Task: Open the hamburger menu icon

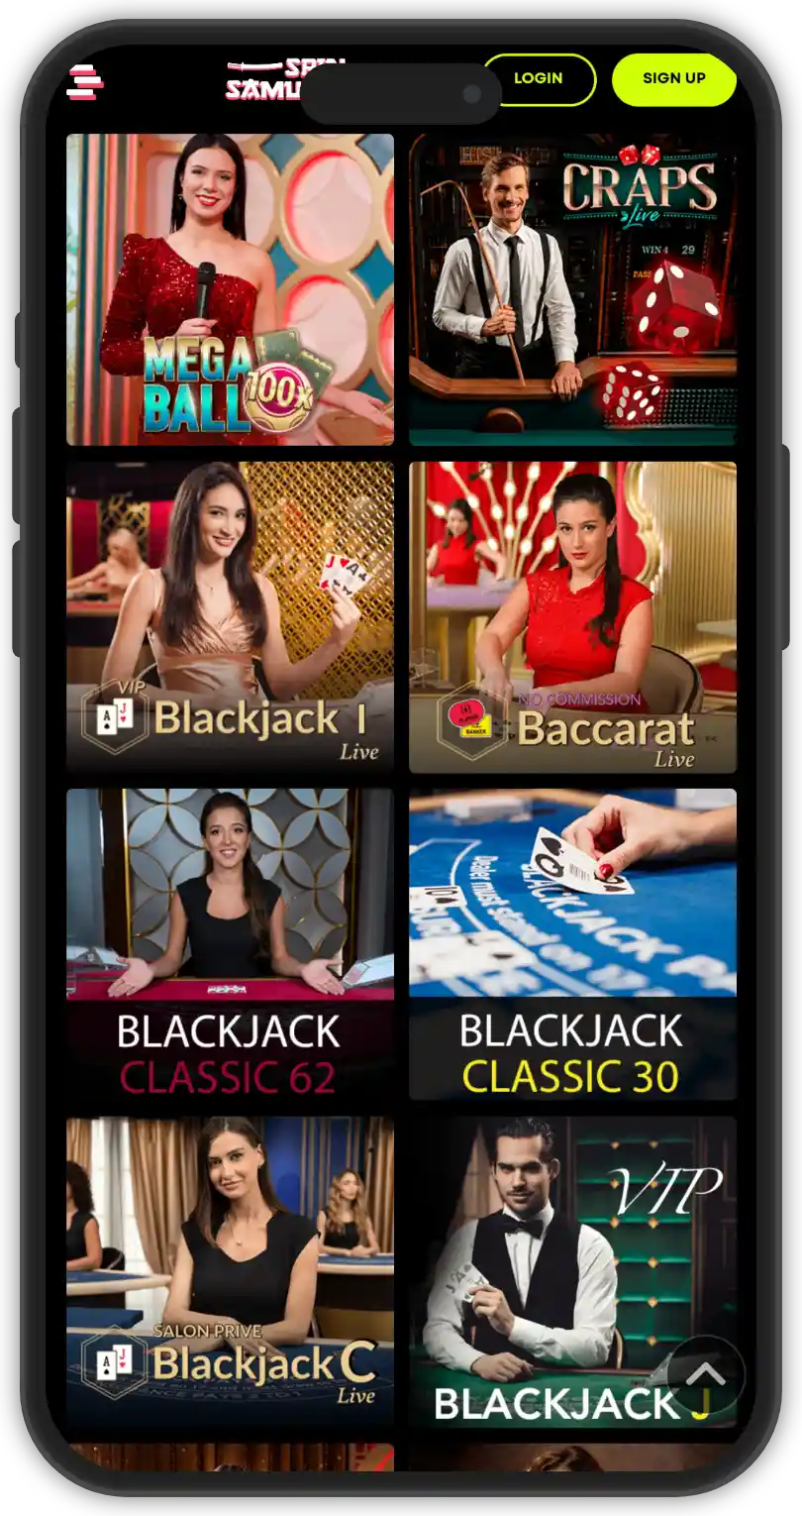Action: pyautogui.click(x=85, y=81)
